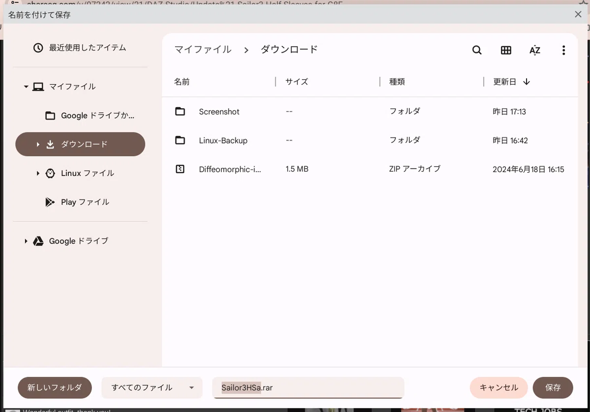Sort by 種類 column header

coord(397,82)
